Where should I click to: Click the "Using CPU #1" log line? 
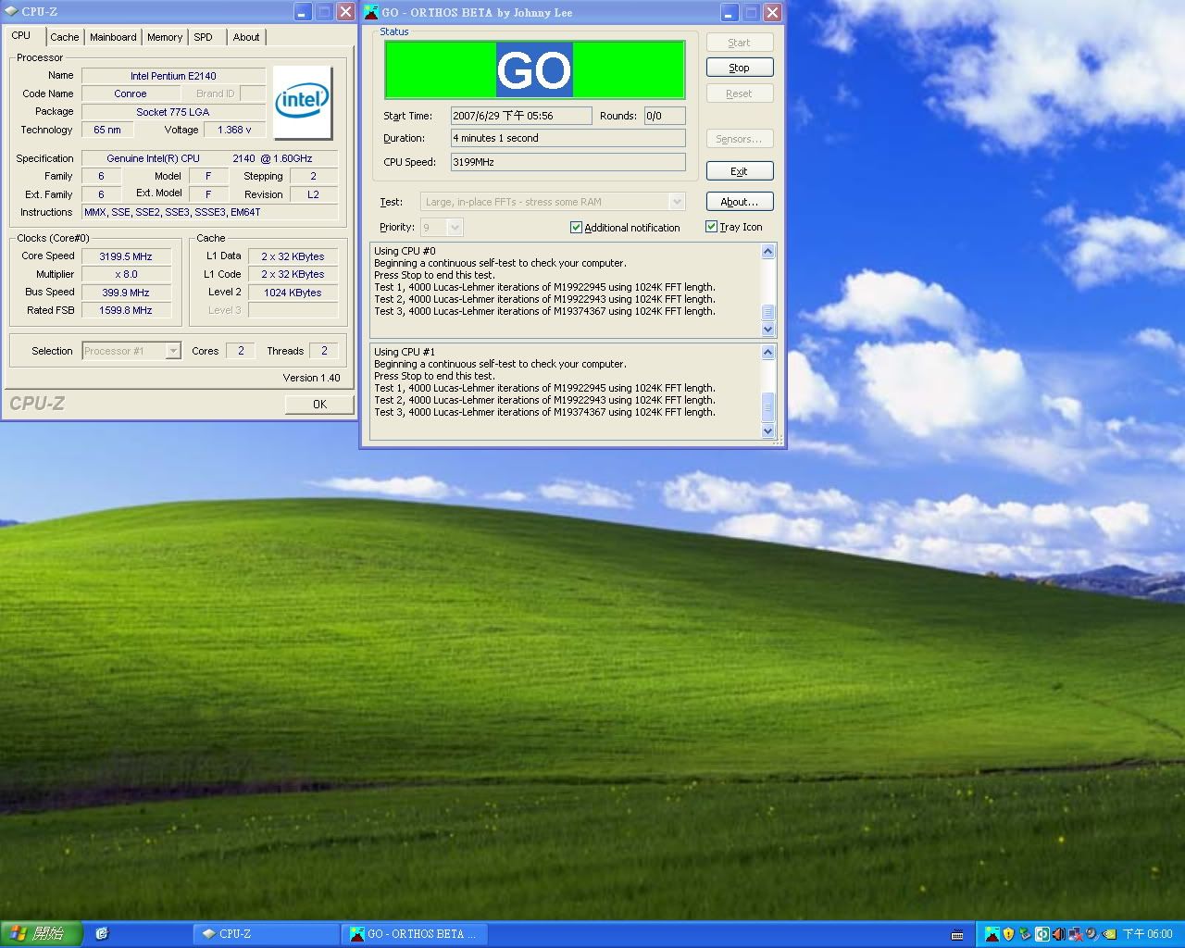point(405,352)
